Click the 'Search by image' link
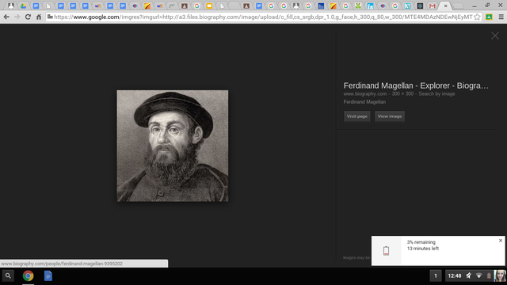The image size is (507, 285). point(436,93)
